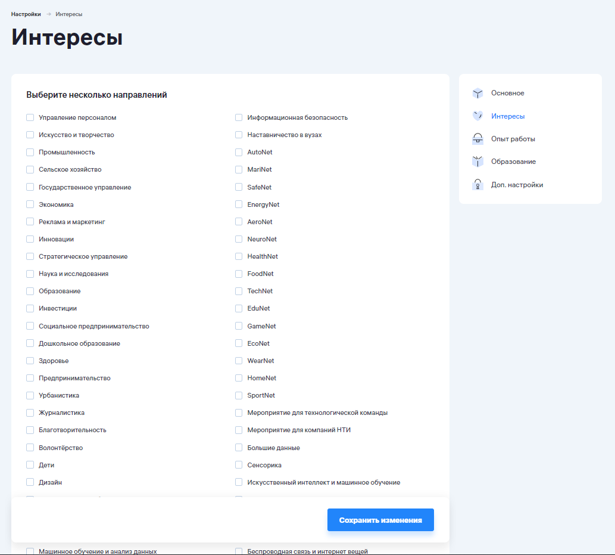Tick the NeuroNet checkbox
615x555 pixels.
tap(239, 239)
